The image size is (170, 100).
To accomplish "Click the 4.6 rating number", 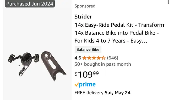I will click(x=78, y=58).
